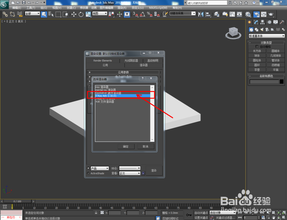Screen dimensions: 287x220
Task: Click 取消 in the Choose Renderer dialog
Action: tap(146, 146)
